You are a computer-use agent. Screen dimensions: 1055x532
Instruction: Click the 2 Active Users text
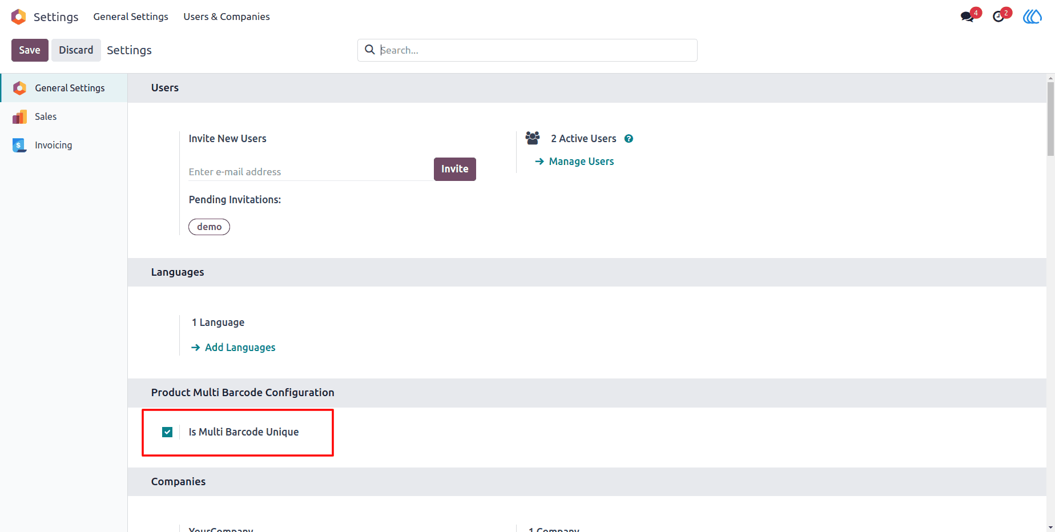click(x=583, y=139)
